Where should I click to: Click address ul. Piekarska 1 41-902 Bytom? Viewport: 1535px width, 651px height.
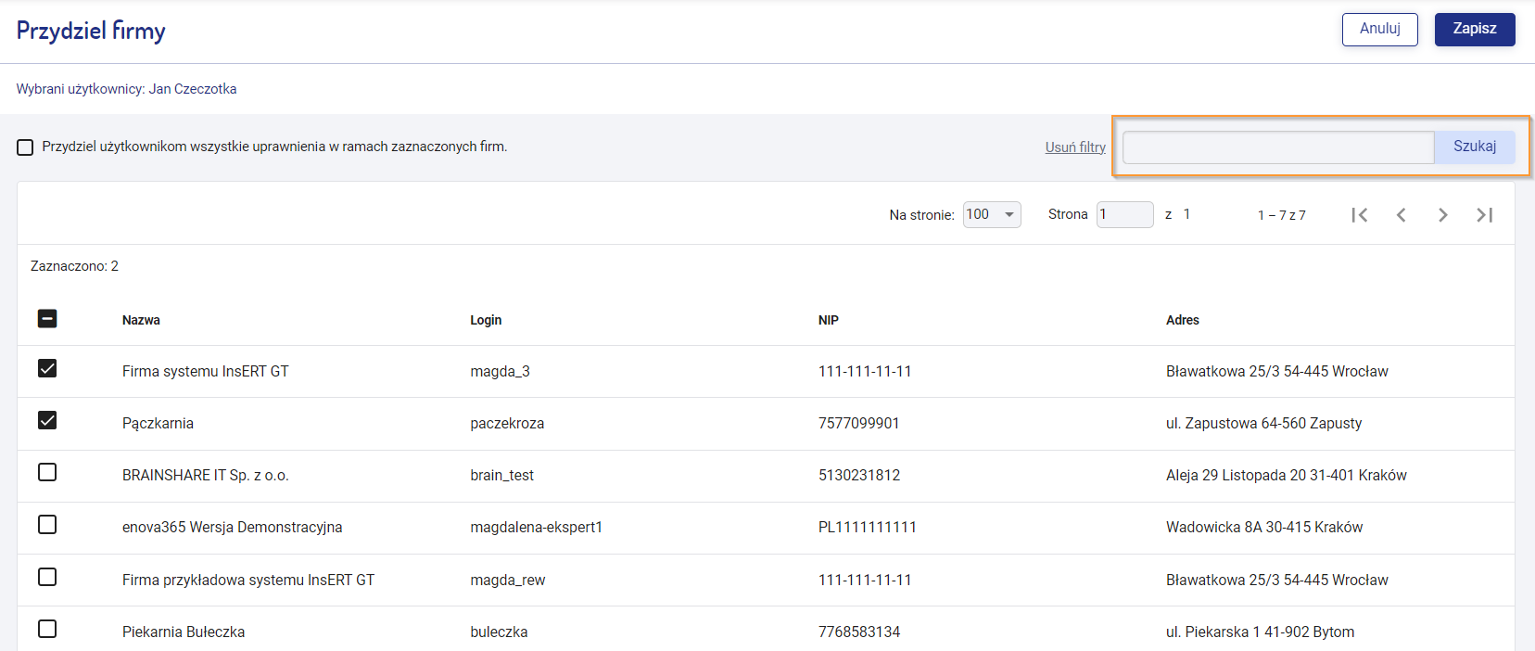(x=1261, y=632)
